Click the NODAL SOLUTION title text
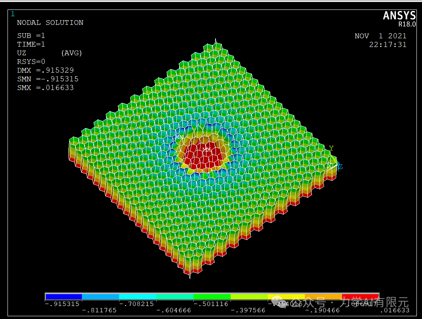The height and width of the screenshot is (319, 422). [x=50, y=23]
